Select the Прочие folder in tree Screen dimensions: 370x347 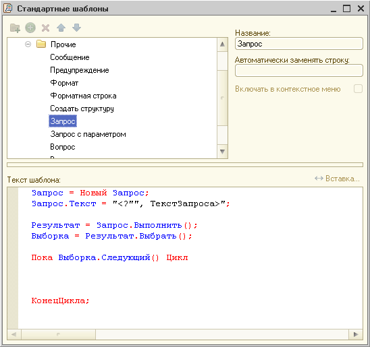pos(63,44)
